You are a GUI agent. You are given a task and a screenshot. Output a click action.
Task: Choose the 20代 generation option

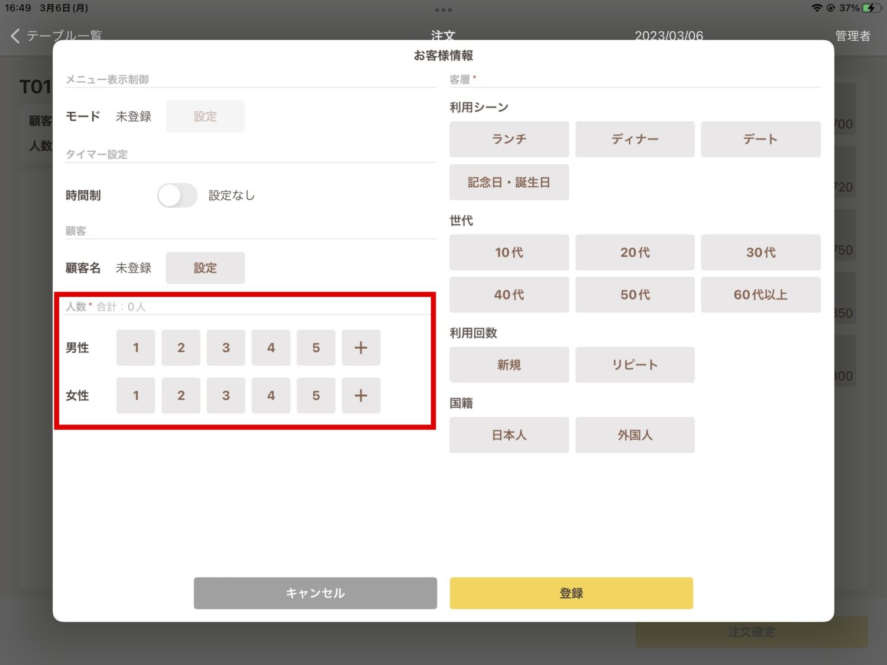635,252
